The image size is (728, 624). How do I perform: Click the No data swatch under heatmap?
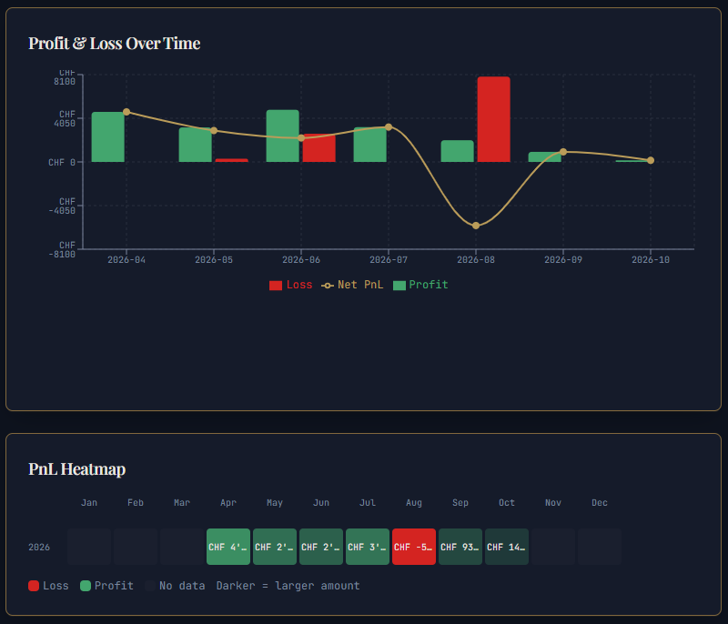click(x=150, y=586)
